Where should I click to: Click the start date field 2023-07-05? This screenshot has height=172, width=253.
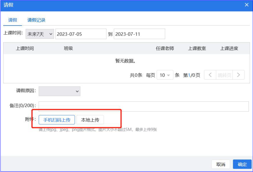(81, 34)
